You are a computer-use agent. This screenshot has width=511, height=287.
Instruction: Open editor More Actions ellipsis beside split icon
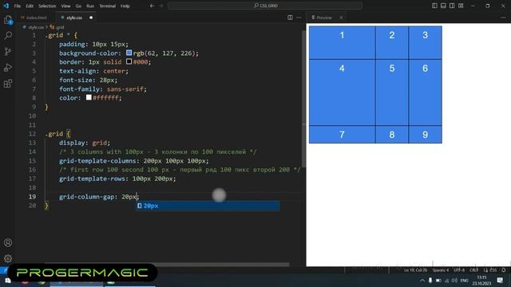299,18
